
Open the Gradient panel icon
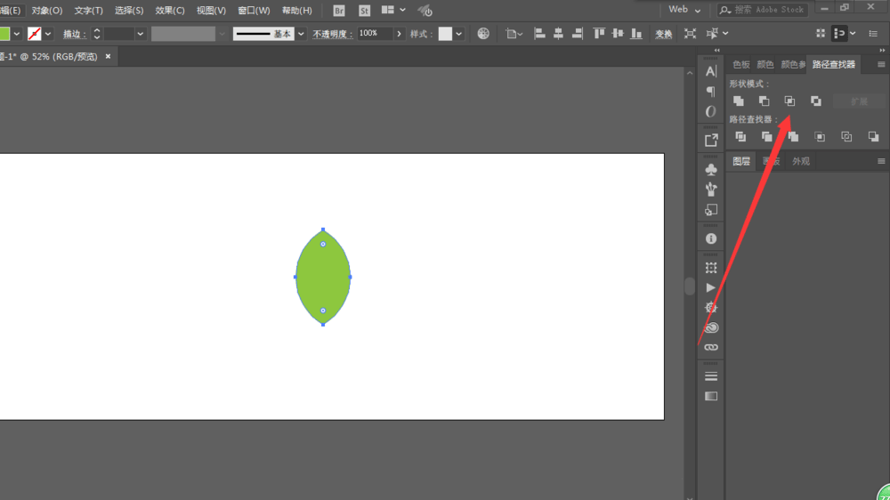click(710, 396)
